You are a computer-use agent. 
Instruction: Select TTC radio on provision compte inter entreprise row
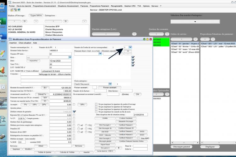point(86,125)
